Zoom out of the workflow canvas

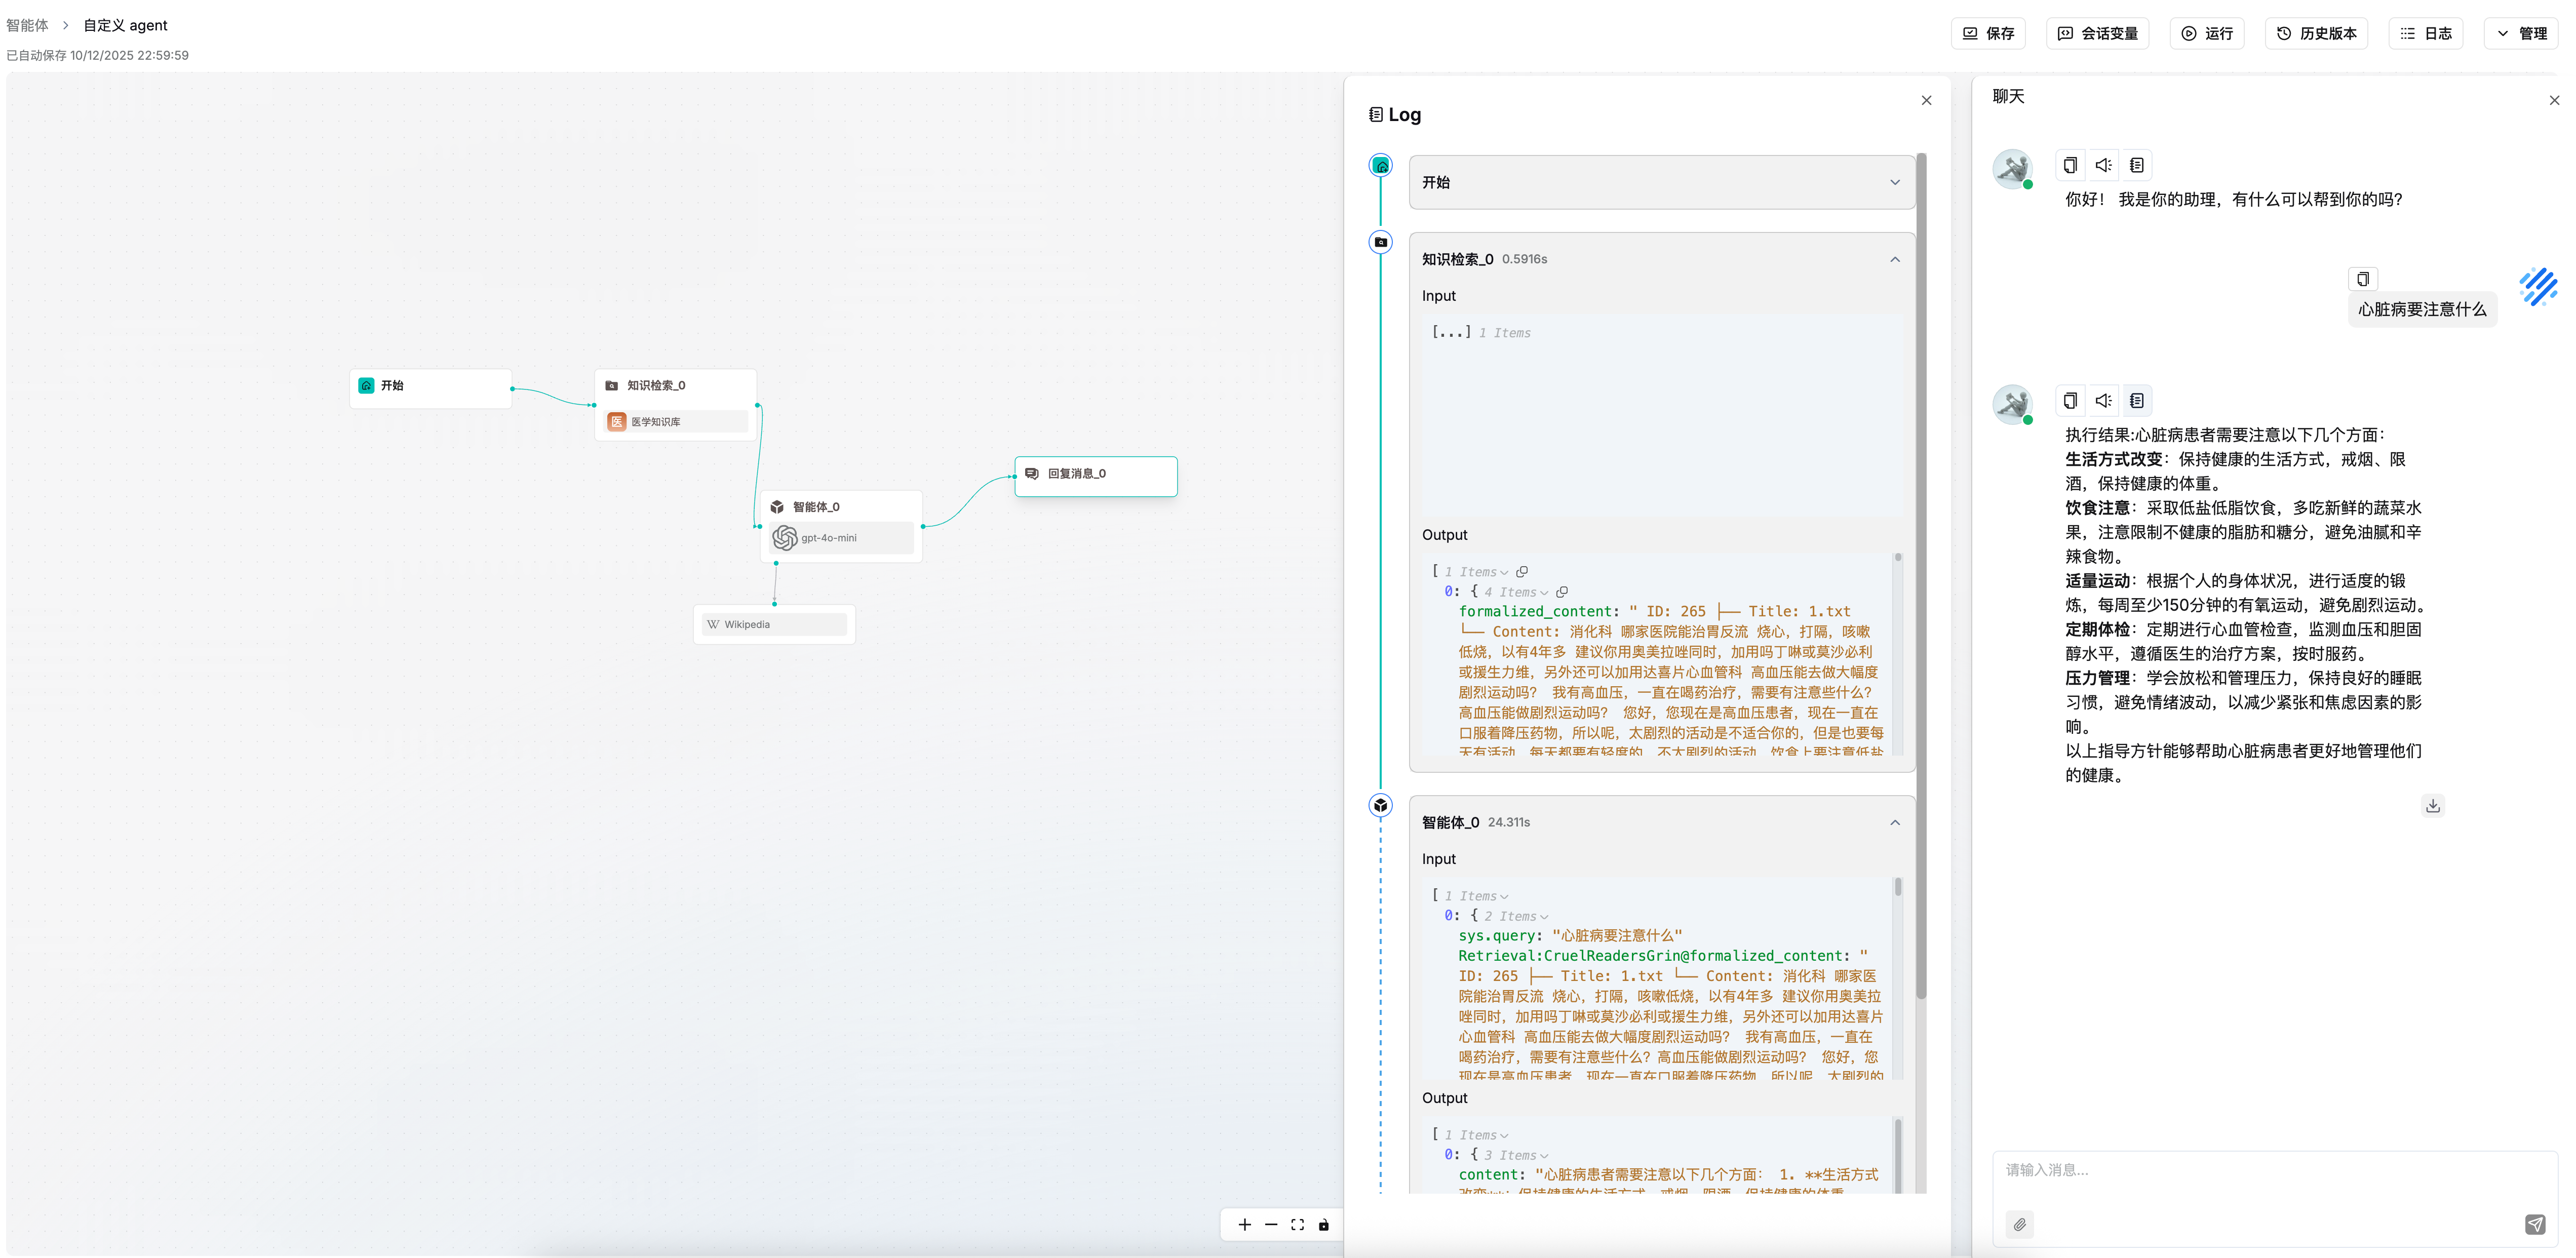(x=1270, y=1225)
